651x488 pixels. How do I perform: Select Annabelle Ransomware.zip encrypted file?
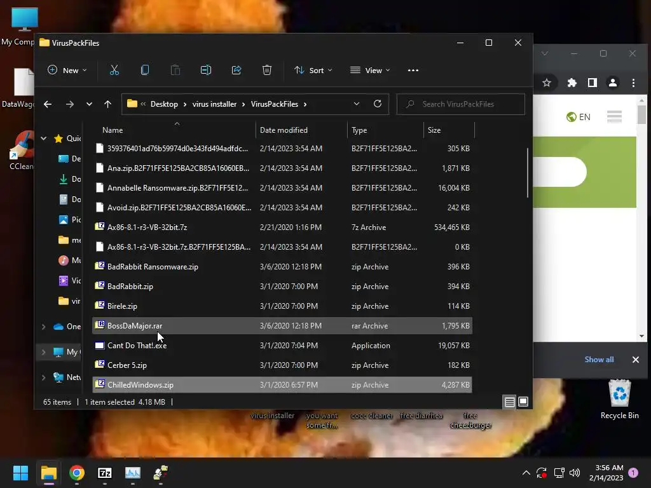tap(282, 187)
